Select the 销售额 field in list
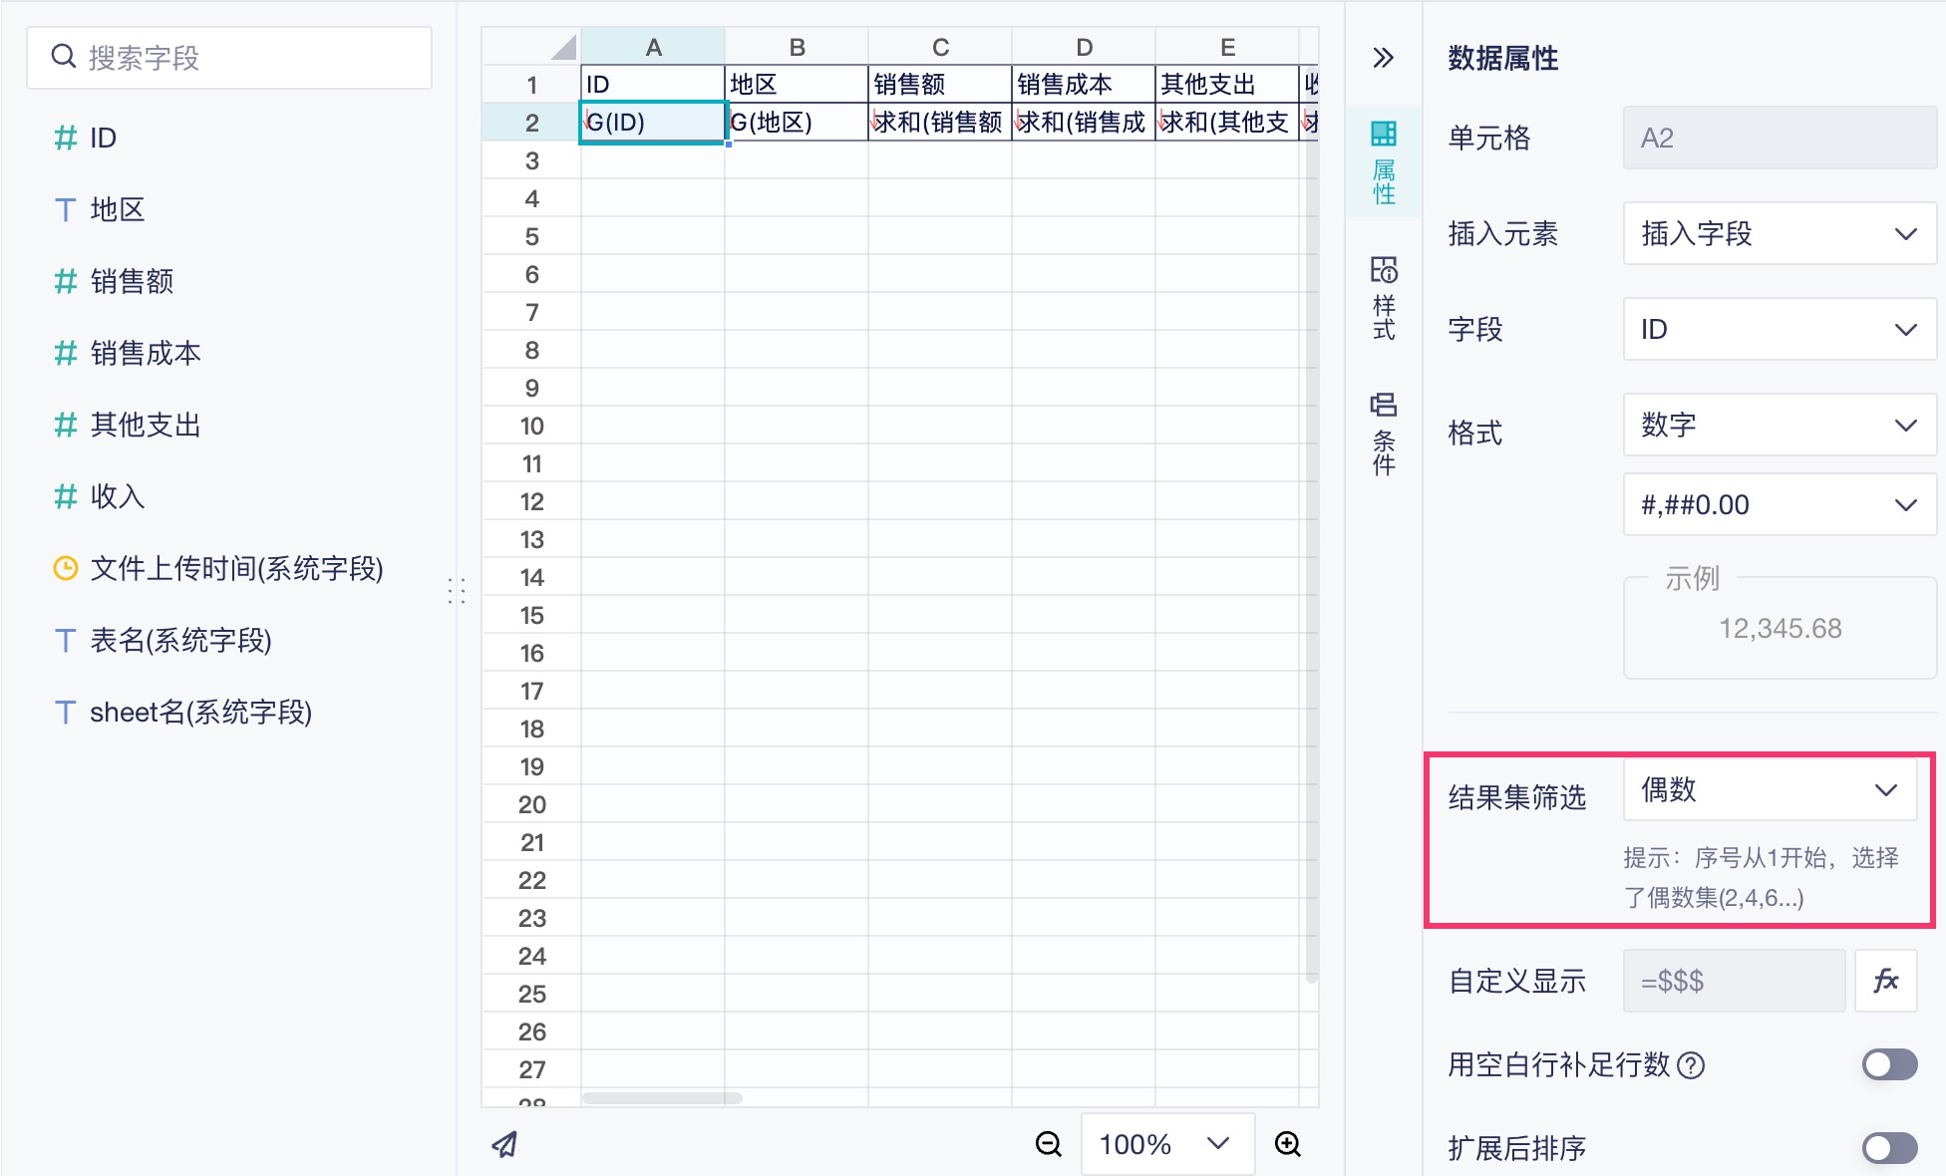This screenshot has height=1176, width=1946. 132,282
